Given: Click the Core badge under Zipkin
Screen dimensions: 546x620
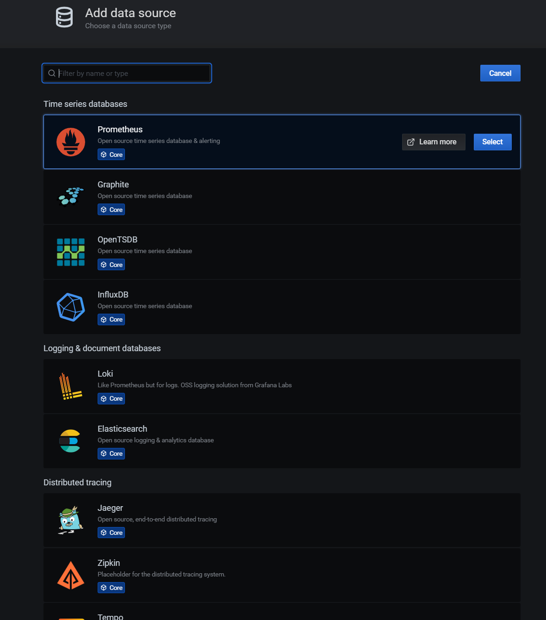Looking at the screenshot, I should point(111,588).
